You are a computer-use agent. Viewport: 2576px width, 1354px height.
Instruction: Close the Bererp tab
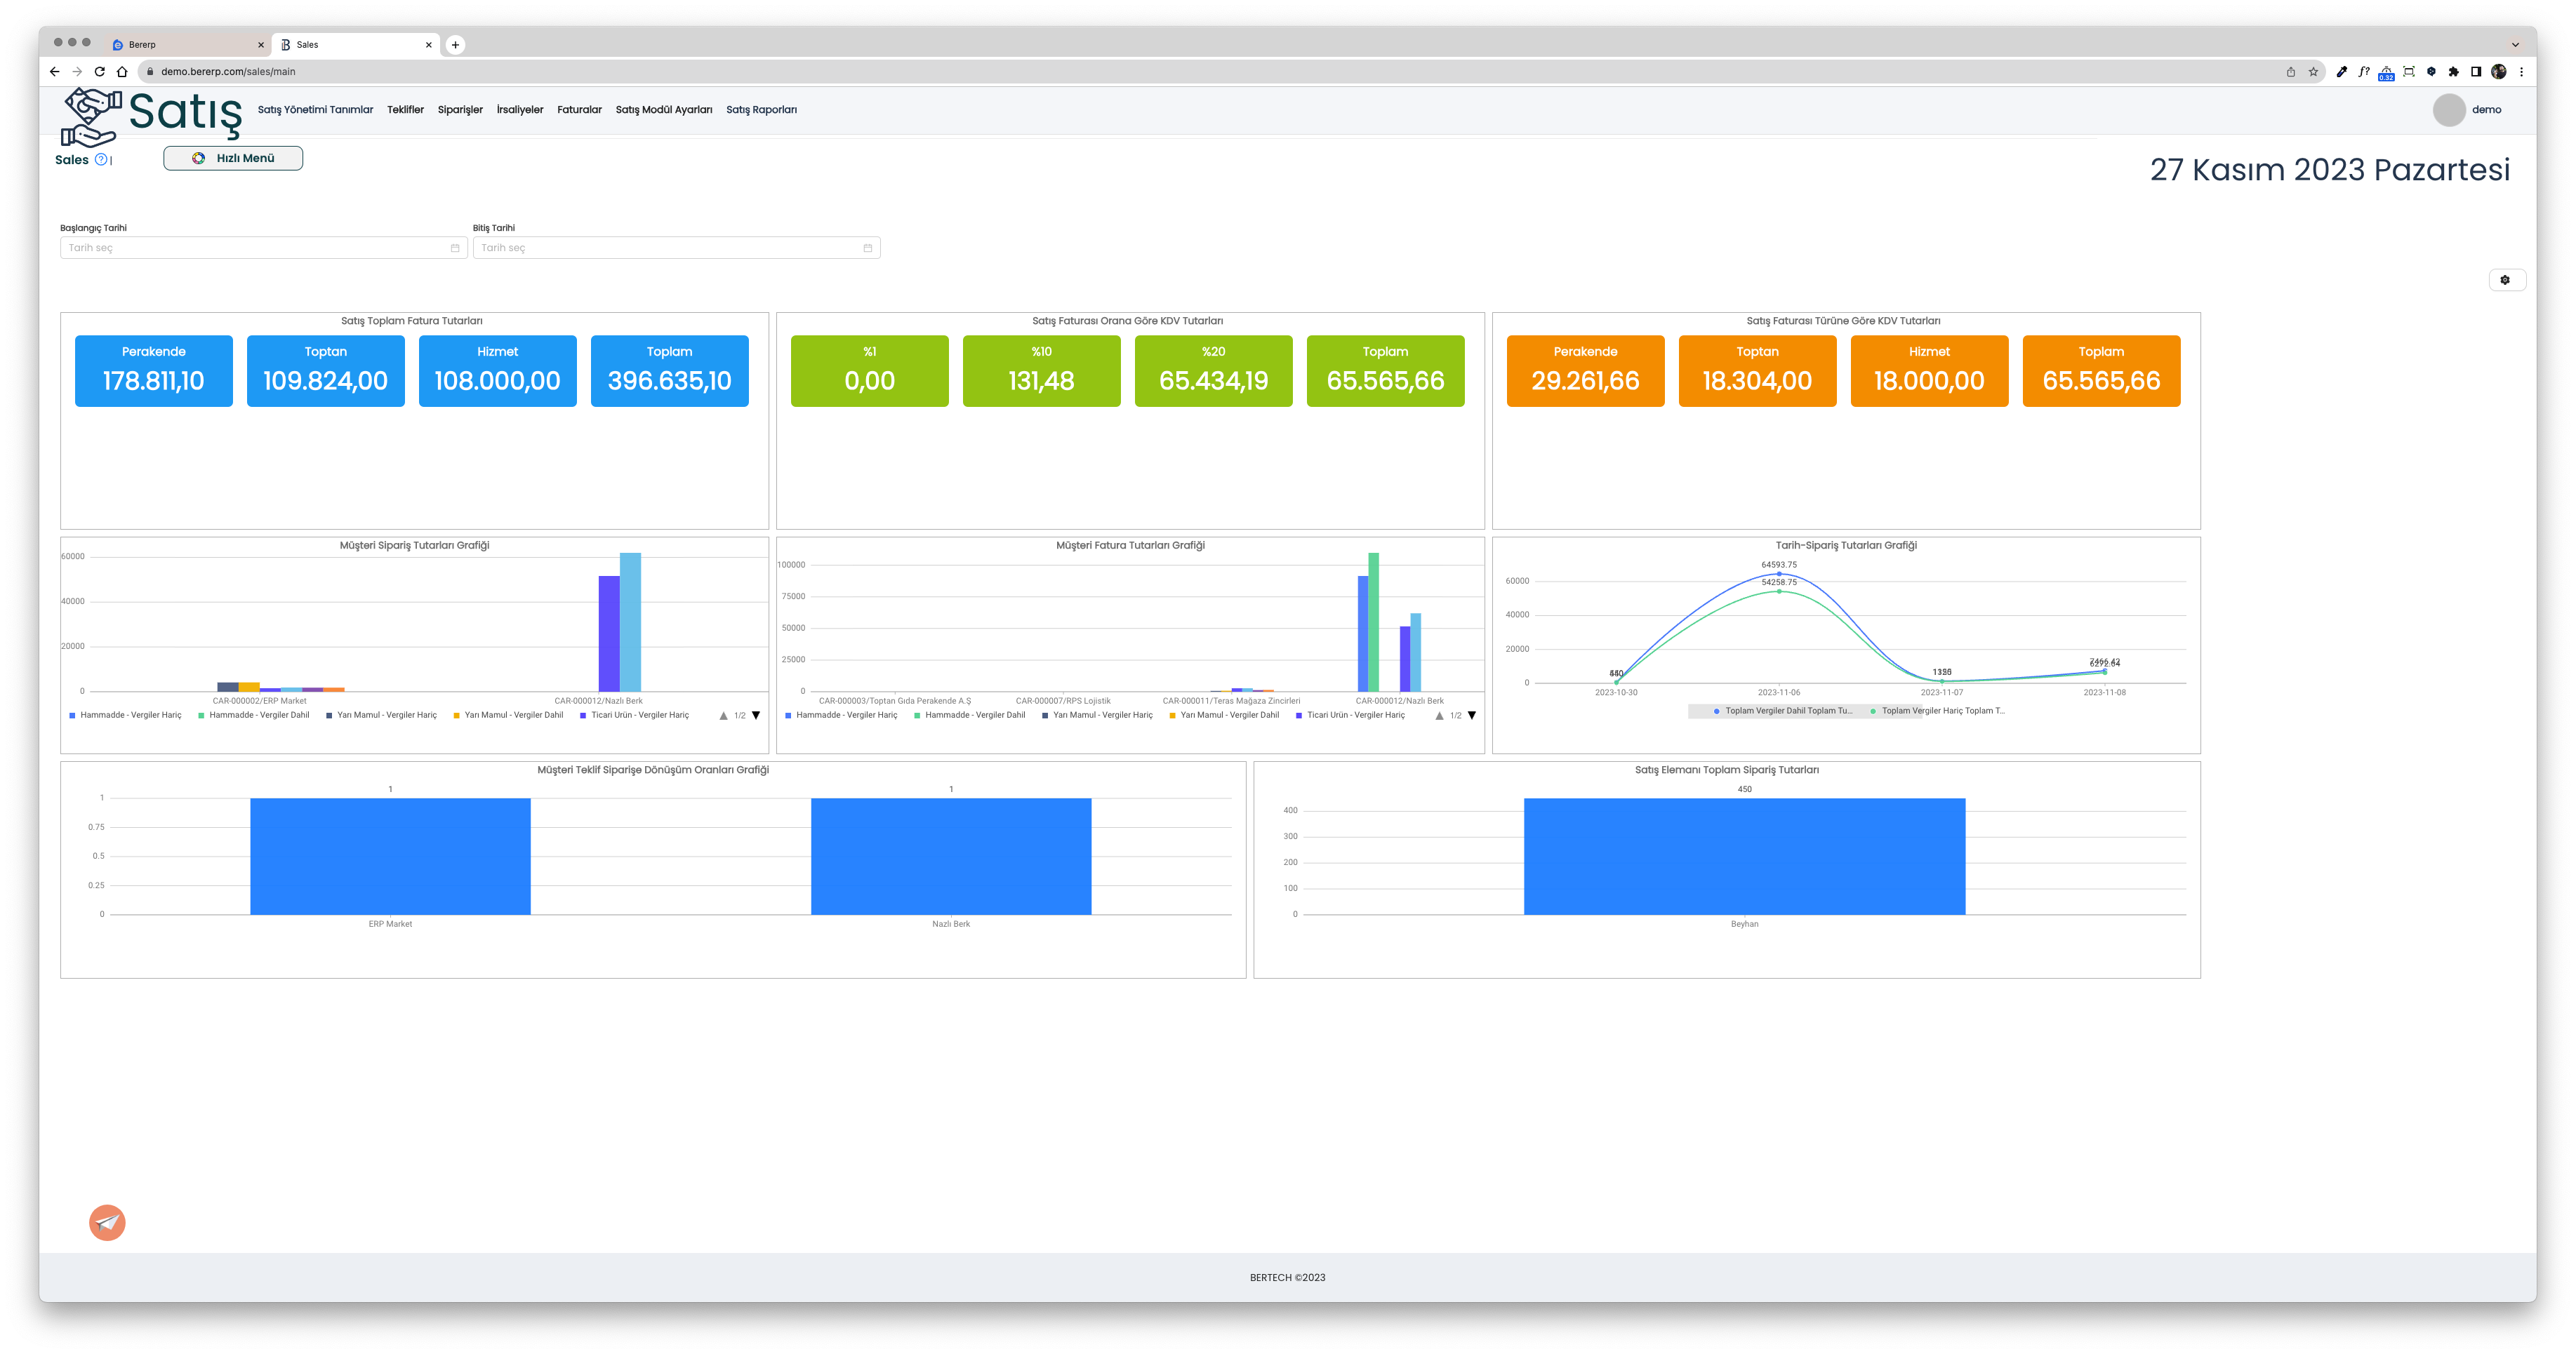[x=261, y=45]
